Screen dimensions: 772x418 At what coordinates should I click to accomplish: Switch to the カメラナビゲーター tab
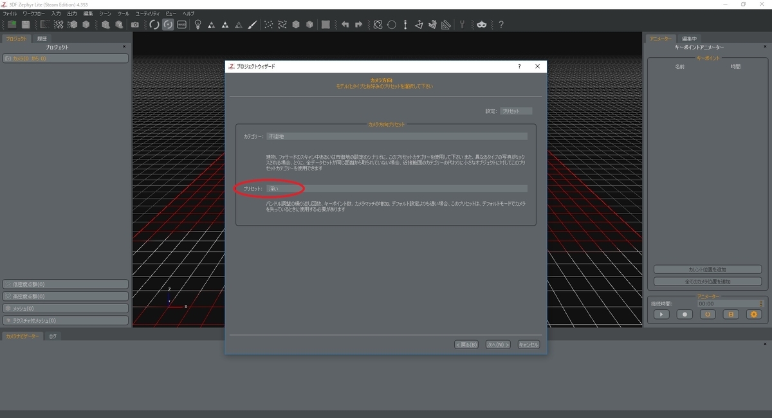click(23, 336)
